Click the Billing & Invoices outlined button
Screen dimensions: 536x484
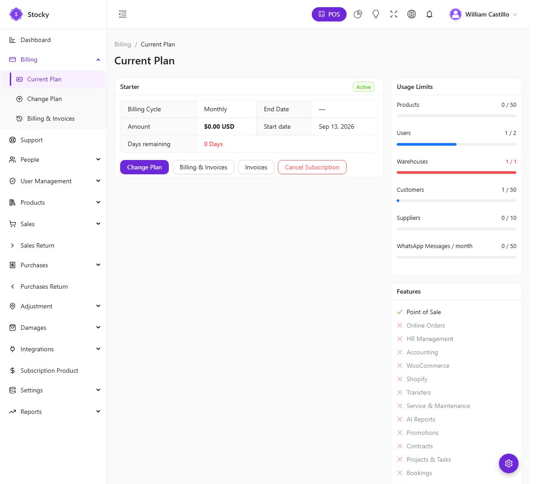[203, 167]
